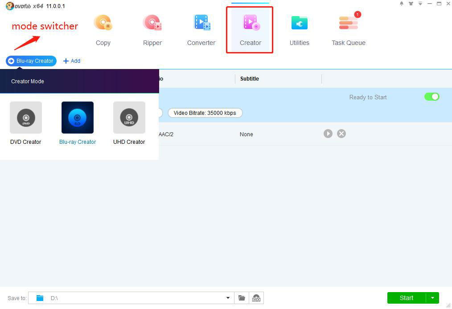The height and width of the screenshot is (309, 452).
Task: Browse for output folder icon
Action: coord(242,298)
